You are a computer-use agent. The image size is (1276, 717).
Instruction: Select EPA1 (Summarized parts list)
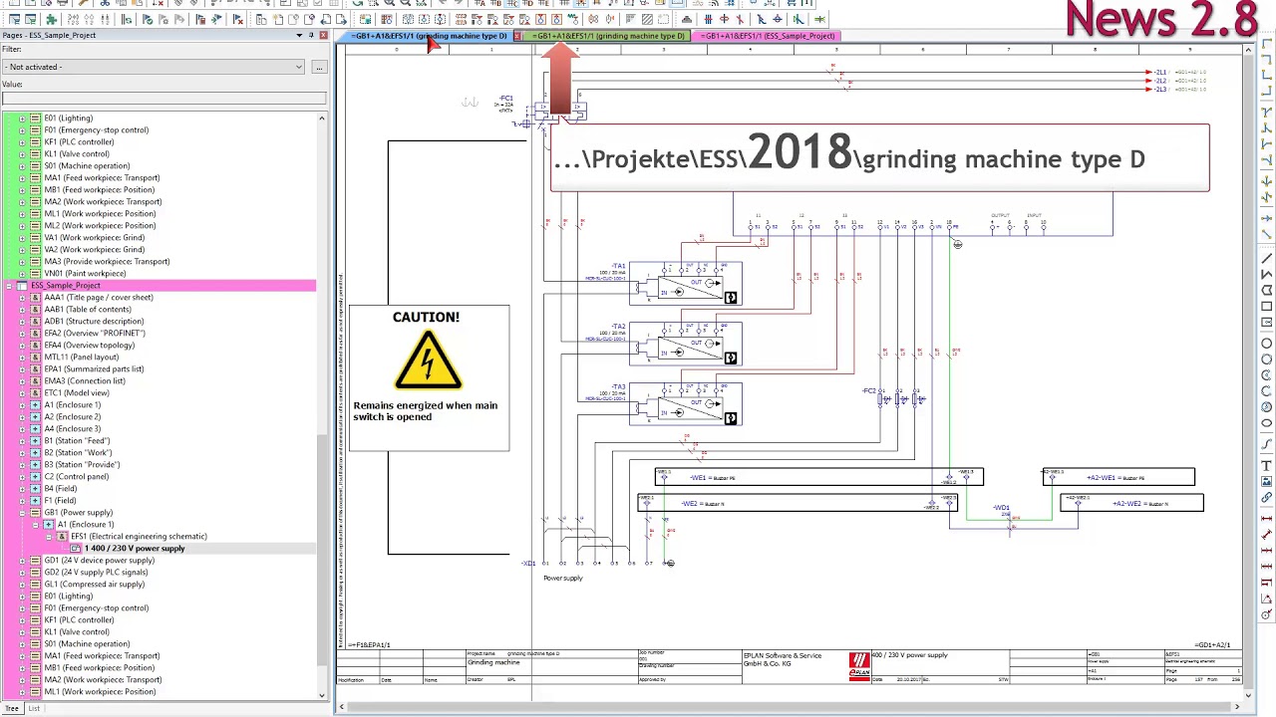[x=94, y=368]
